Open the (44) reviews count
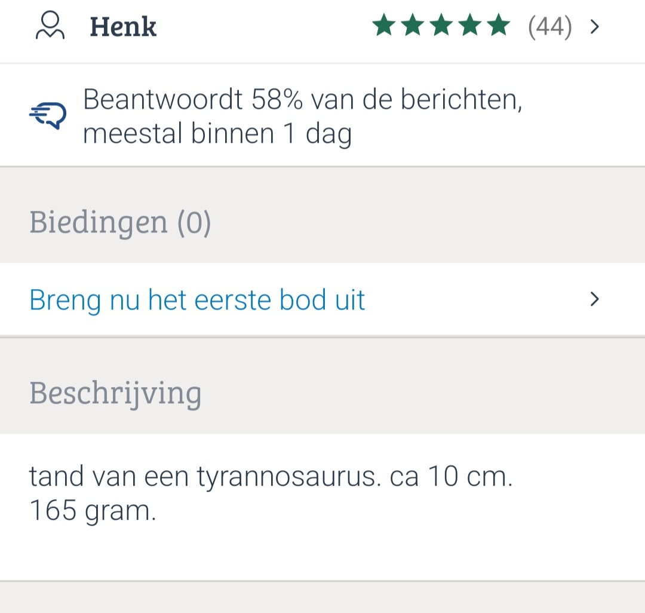The image size is (645, 613). point(549,27)
